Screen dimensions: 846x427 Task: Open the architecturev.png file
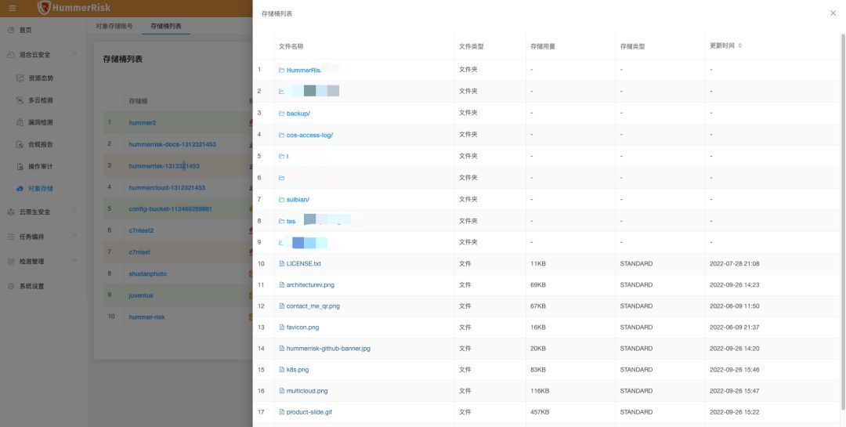310,285
